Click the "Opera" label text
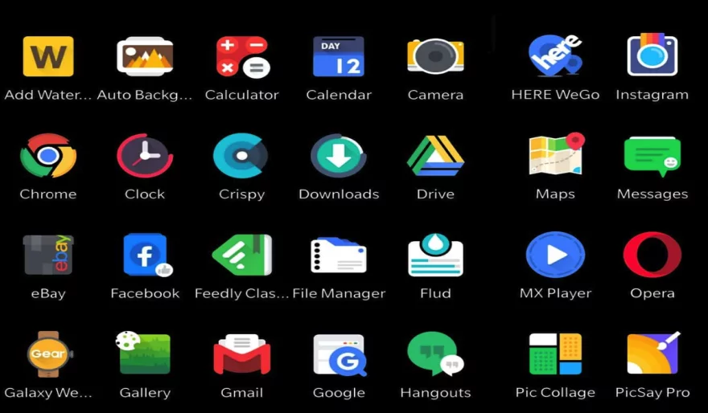Viewport: 708px width, 413px height. [x=652, y=293]
